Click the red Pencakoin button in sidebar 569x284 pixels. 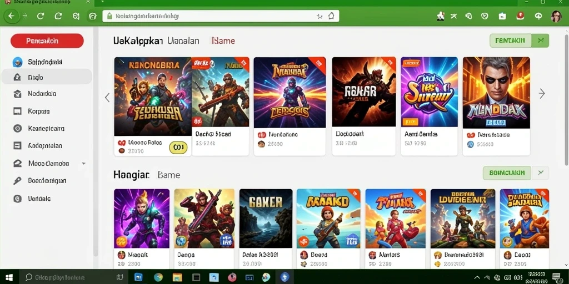point(47,41)
